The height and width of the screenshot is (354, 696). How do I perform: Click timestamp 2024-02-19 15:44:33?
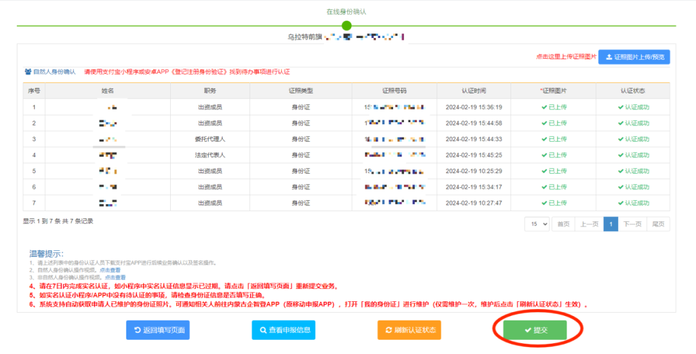point(474,139)
